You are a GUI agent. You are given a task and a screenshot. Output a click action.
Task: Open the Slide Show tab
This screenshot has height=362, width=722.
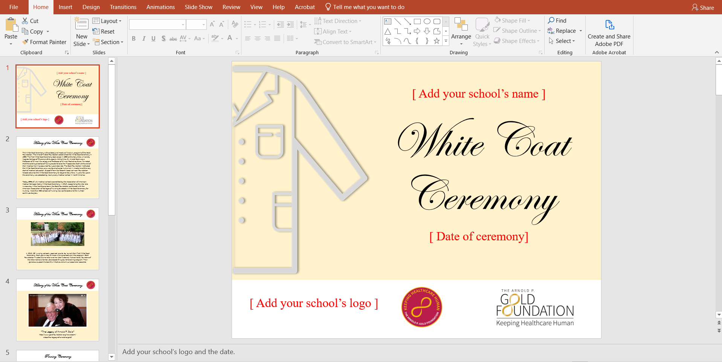click(198, 7)
